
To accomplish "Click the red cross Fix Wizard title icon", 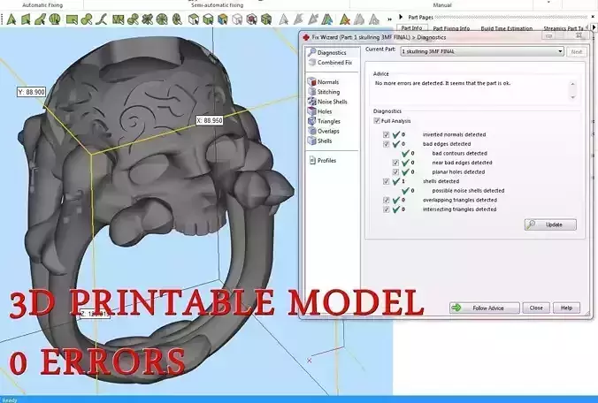I will click(x=306, y=37).
